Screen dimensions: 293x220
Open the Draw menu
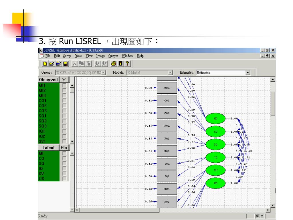click(x=78, y=56)
